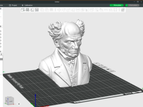Click the Add model cube icon
The width and height of the screenshot is (143, 107).
23,10
